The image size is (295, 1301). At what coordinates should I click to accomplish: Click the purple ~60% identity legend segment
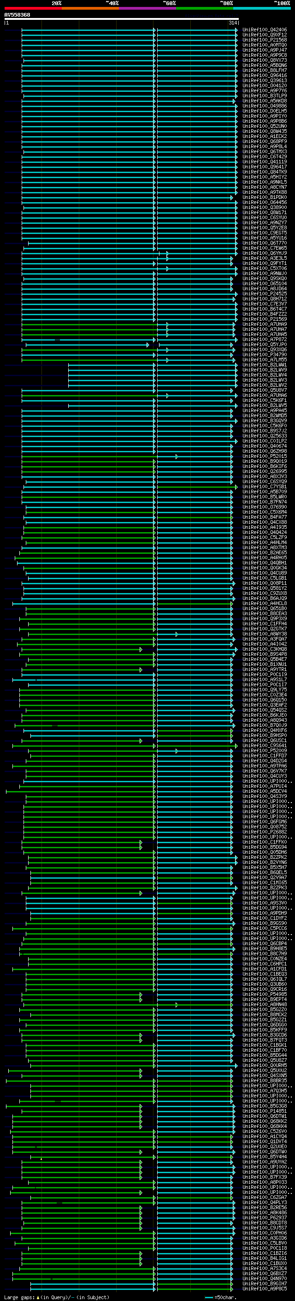(x=148, y=8)
